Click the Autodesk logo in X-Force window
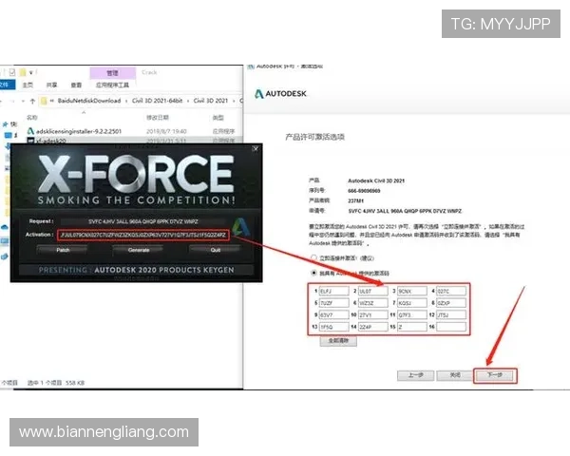This screenshot has width=570, height=456. (x=241, y=226)
